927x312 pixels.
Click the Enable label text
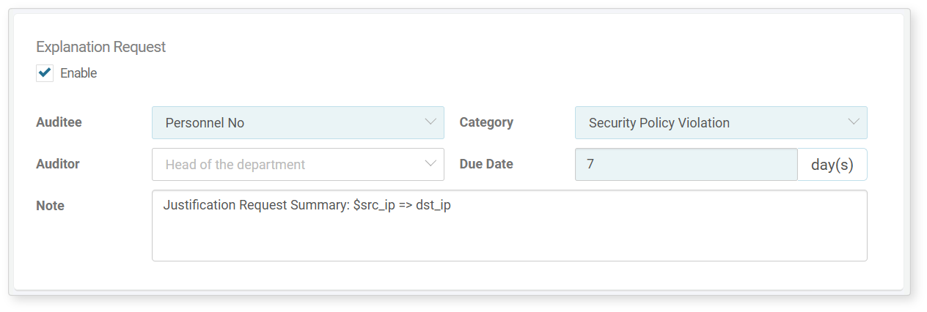pyautogui.click(x=78, y=73)
